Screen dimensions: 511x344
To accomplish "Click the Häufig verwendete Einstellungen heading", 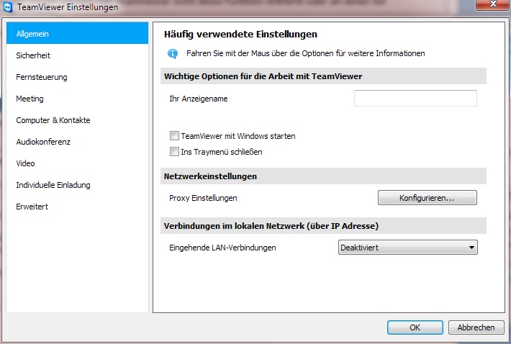I will (x=240, y=35).
